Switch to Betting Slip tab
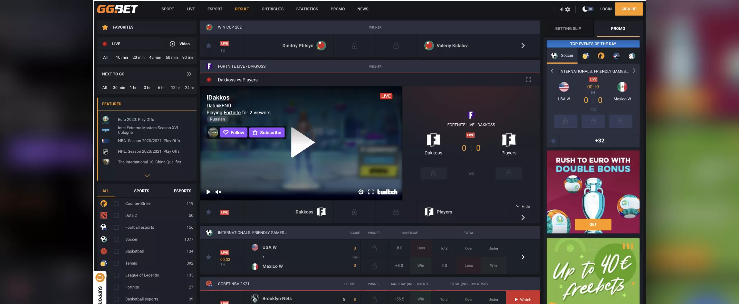The width and height of the screenshot is (739, 304). coord(568,29)
